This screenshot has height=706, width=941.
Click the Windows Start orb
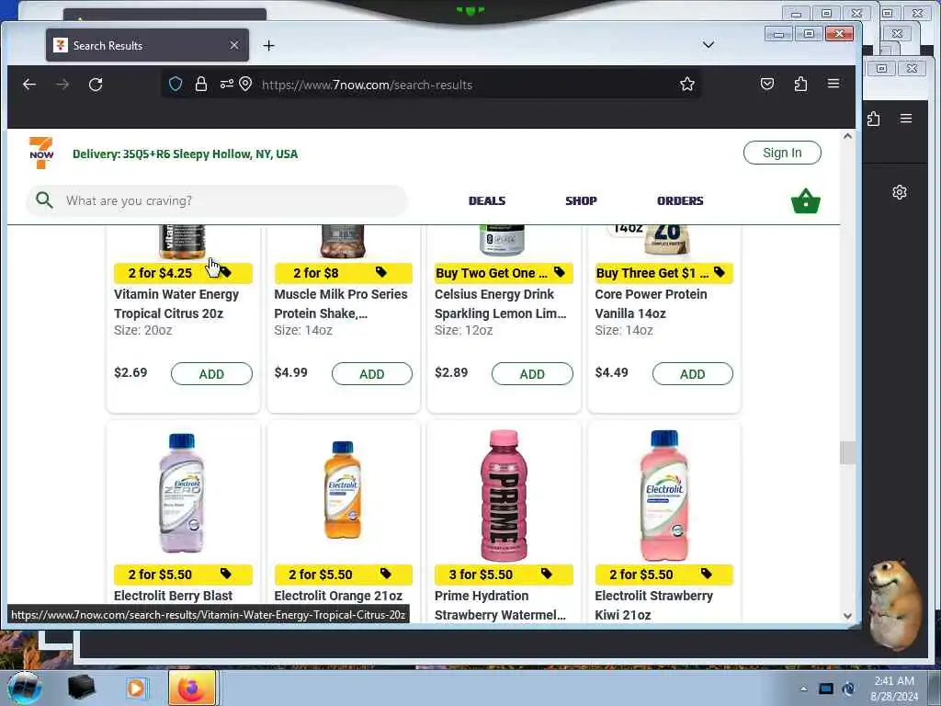(x=25, y=688)
